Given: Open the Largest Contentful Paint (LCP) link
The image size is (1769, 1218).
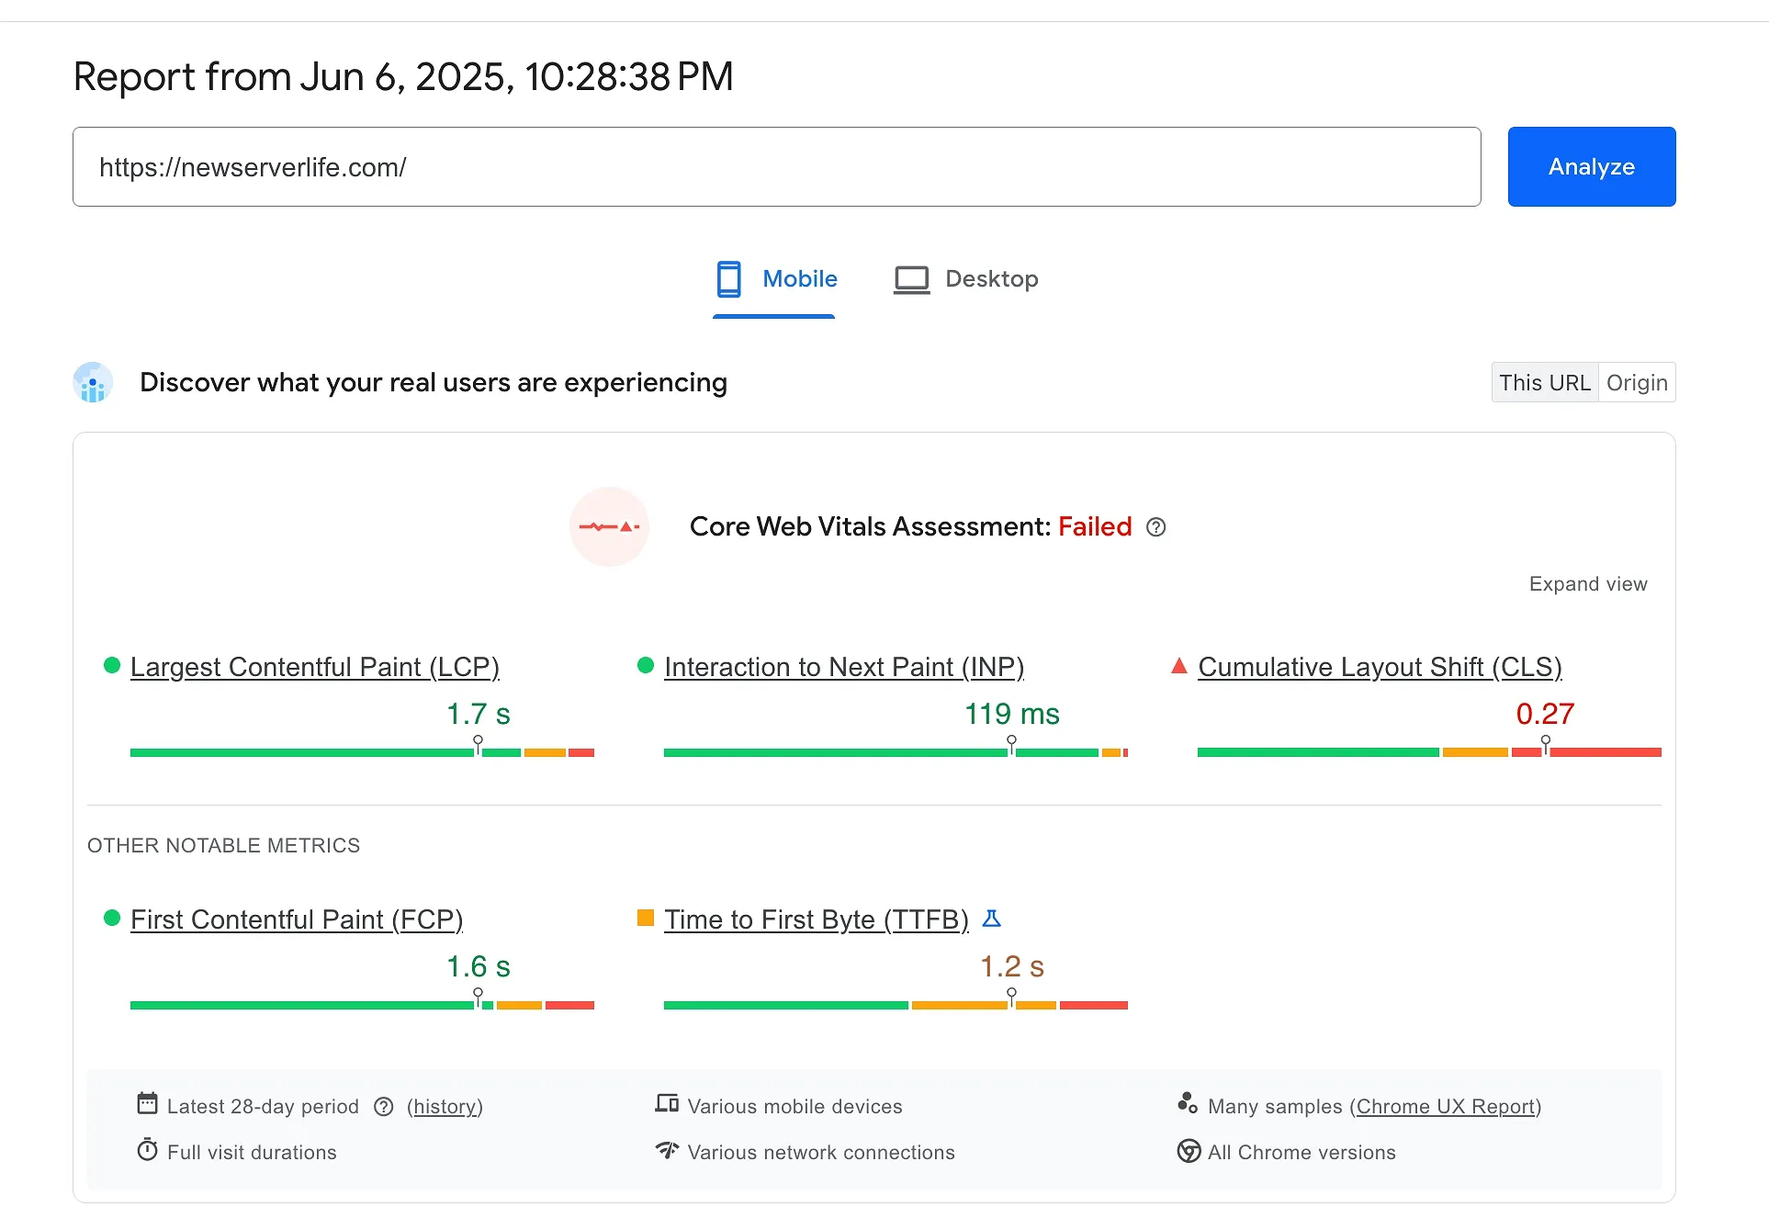Looking at the screenshot, I should point(315,667).
